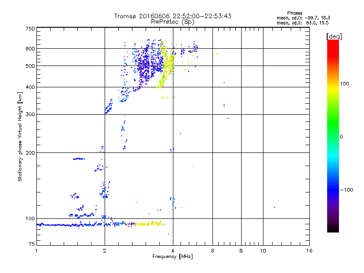This screenshot has width=364, height=273.
Task: Click the x-axis tick label '1'
Action: tap(37, 251)
